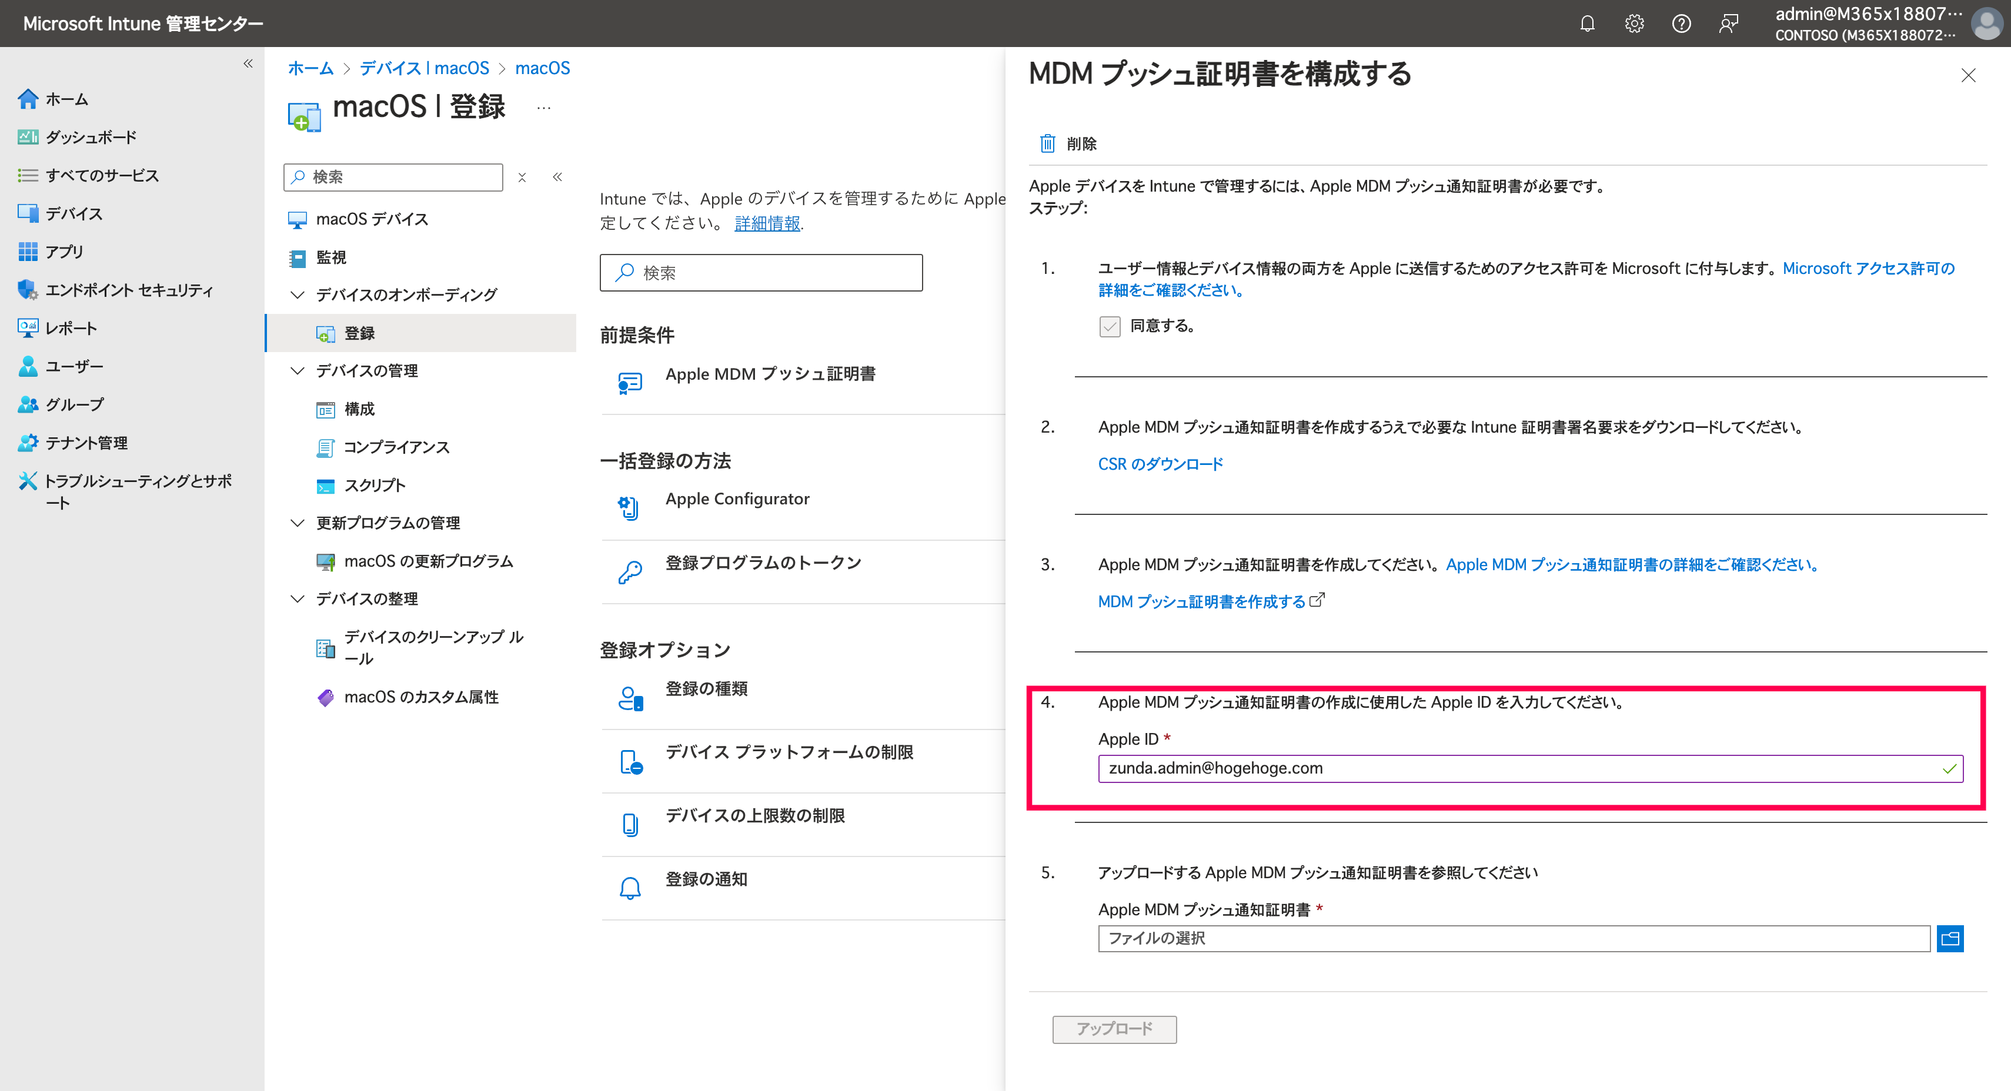Collapse the デバイスの整理 section
This screenshot has width=2011, height=1091.
click(297, 598)
